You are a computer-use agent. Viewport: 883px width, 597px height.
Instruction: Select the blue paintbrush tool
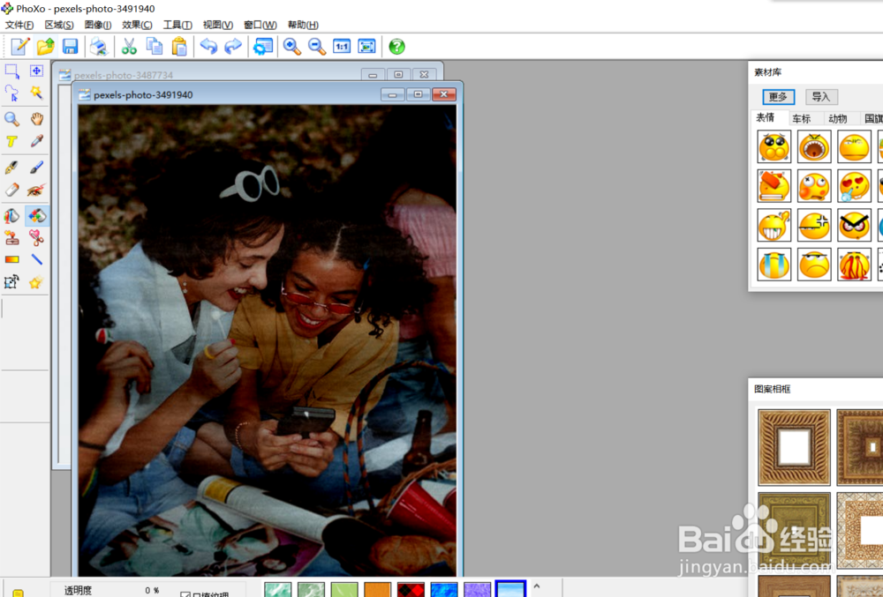tap(36, 167)
